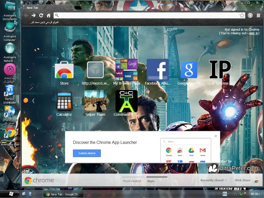The image size is (264, 198).
Task: Click the sign in link
Action: pos(254,33)
